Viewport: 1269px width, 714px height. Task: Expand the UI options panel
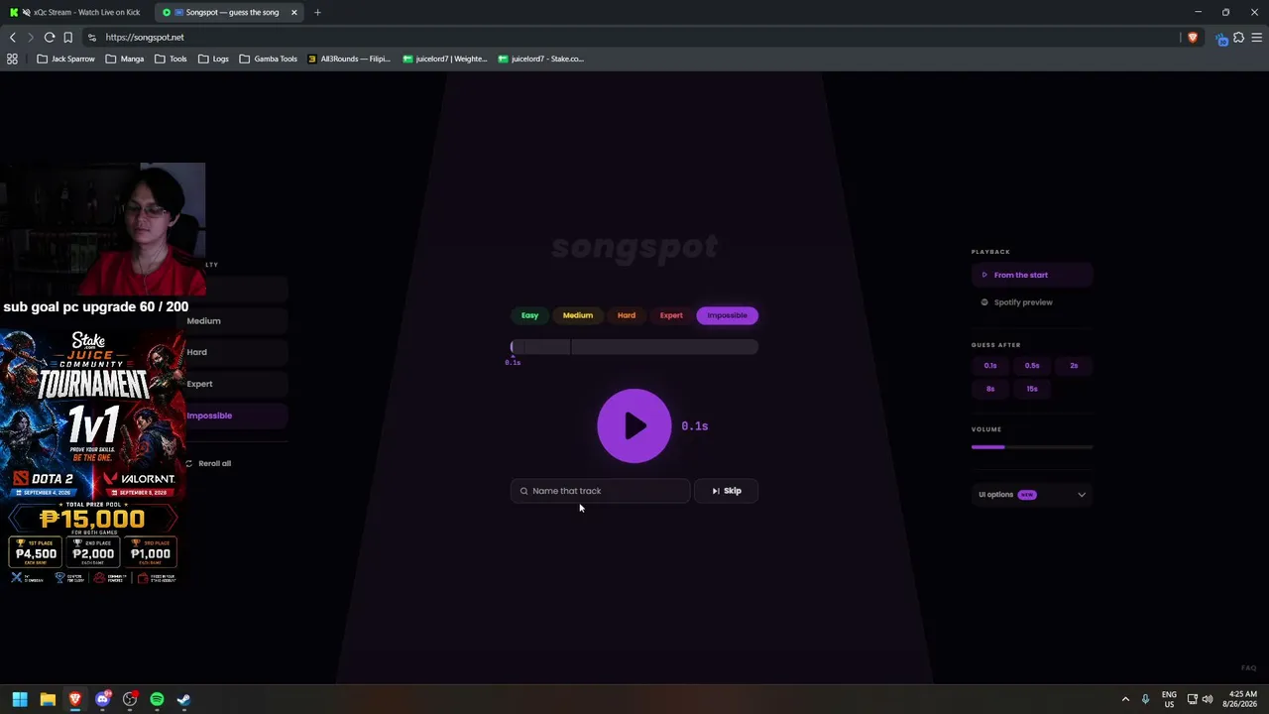point(1032,495)
